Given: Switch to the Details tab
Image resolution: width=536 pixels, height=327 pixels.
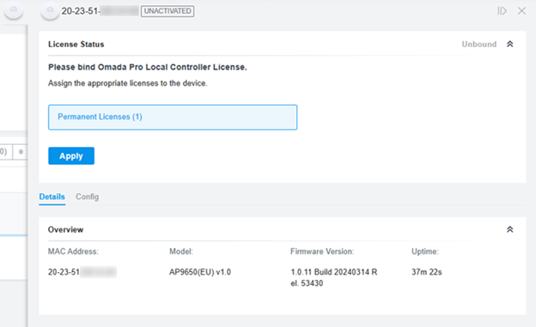Looking at the screenshot, I should (x=52, y=197).
